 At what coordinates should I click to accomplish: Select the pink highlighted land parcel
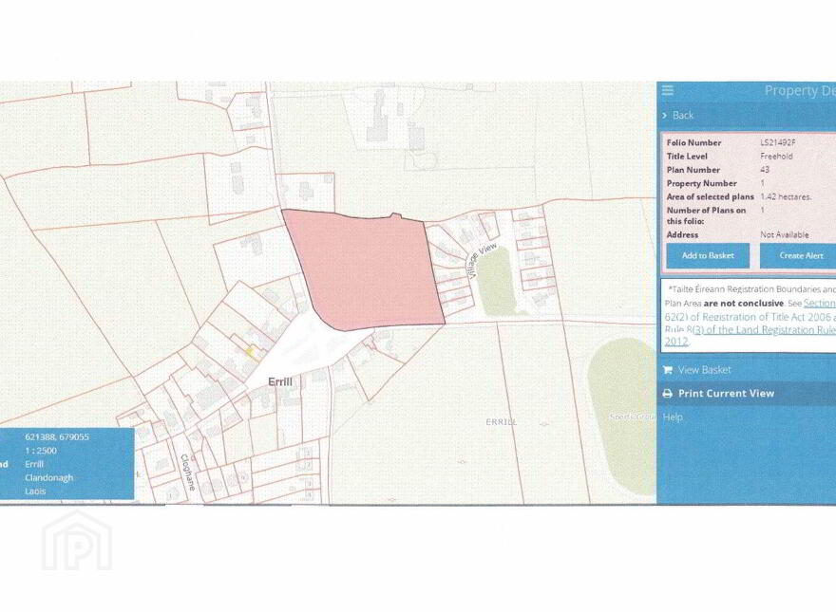(x=368, y=269)
